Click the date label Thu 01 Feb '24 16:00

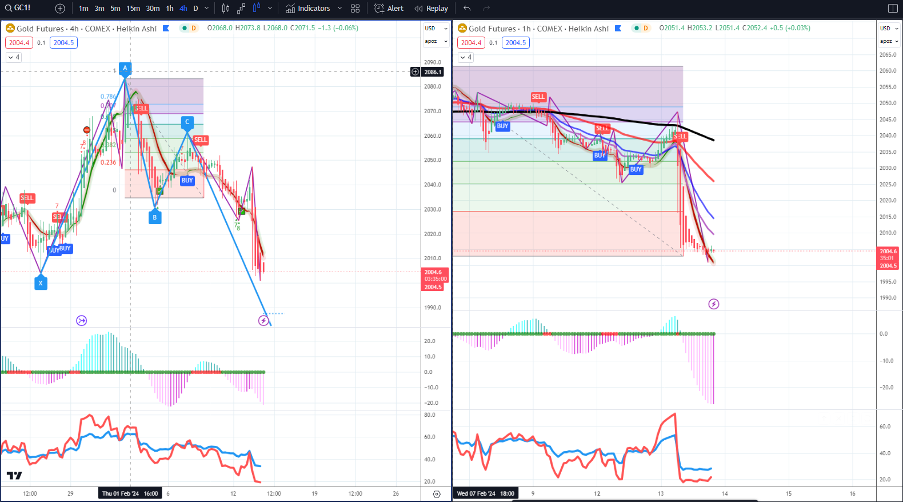tap(130, 493)
